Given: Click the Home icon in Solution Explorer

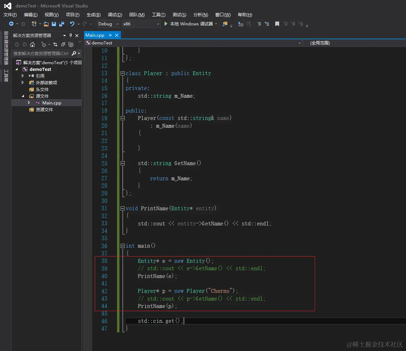Looking at the screenshot, I should 32,44.
